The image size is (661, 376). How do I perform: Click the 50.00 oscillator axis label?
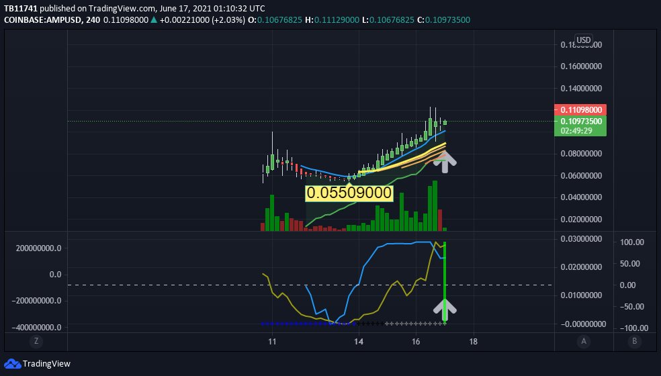630,263
